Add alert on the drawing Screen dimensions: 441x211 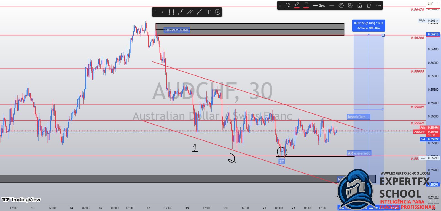350,5
